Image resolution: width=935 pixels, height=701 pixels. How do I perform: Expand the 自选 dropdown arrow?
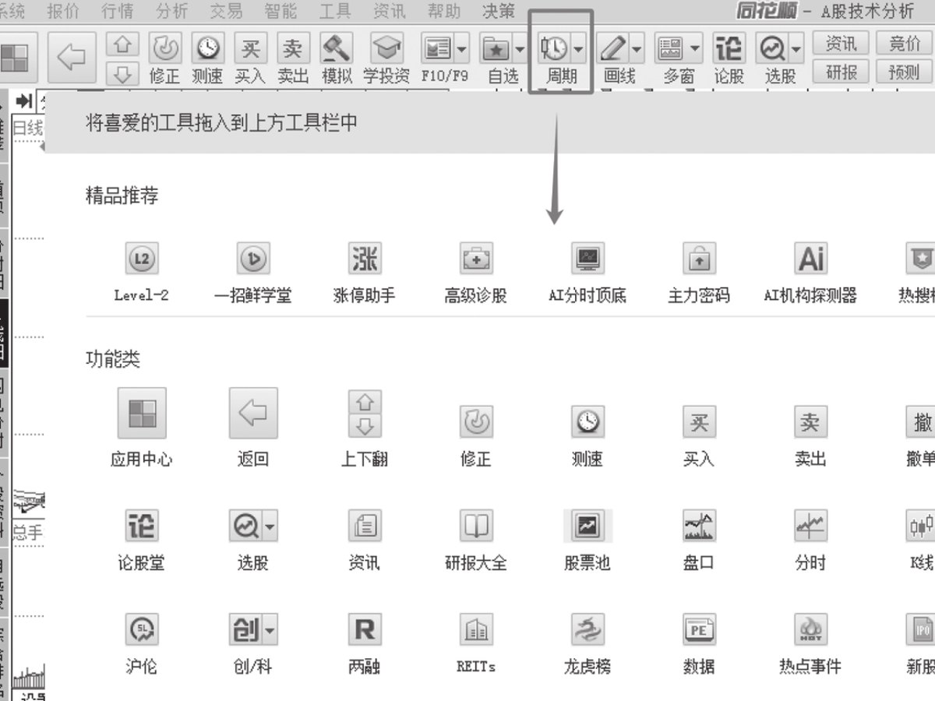click(520, 49)
